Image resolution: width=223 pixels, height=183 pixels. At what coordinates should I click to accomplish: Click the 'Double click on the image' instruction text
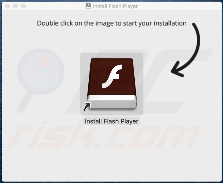(x=112, y=23)
